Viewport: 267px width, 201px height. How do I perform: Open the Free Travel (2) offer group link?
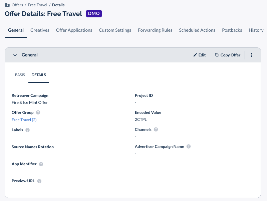coord(24,120)
